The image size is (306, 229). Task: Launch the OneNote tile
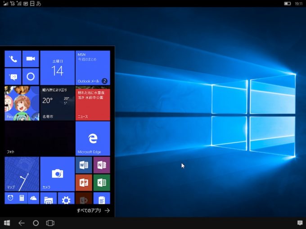pyautogui.click(x=102, y=165)
